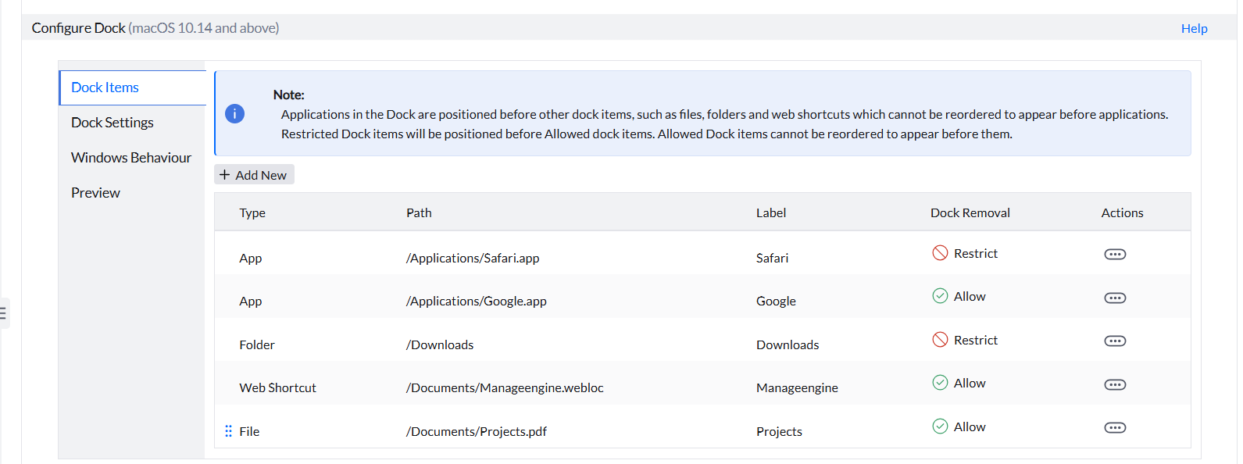Click the Allow text in Google row
Image resolution: width=1243 pixels, height=464 pixels.
[x=970, y=297]
